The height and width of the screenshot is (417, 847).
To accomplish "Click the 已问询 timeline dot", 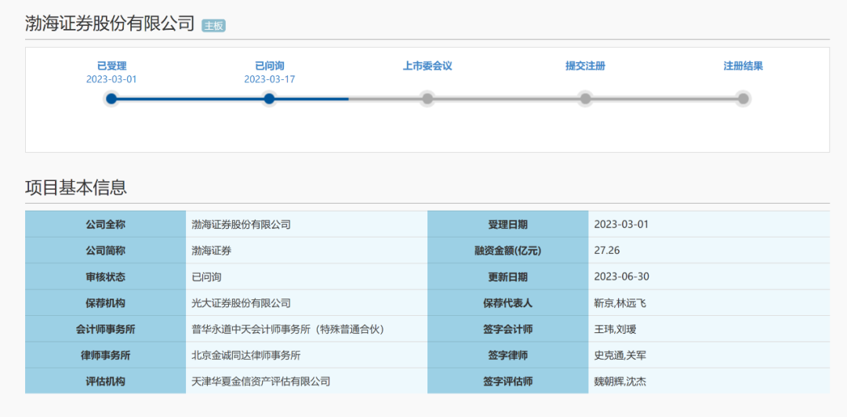I will [269, 99].
